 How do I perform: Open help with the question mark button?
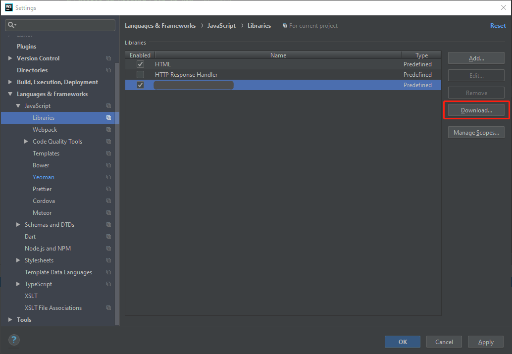(14, 340)
